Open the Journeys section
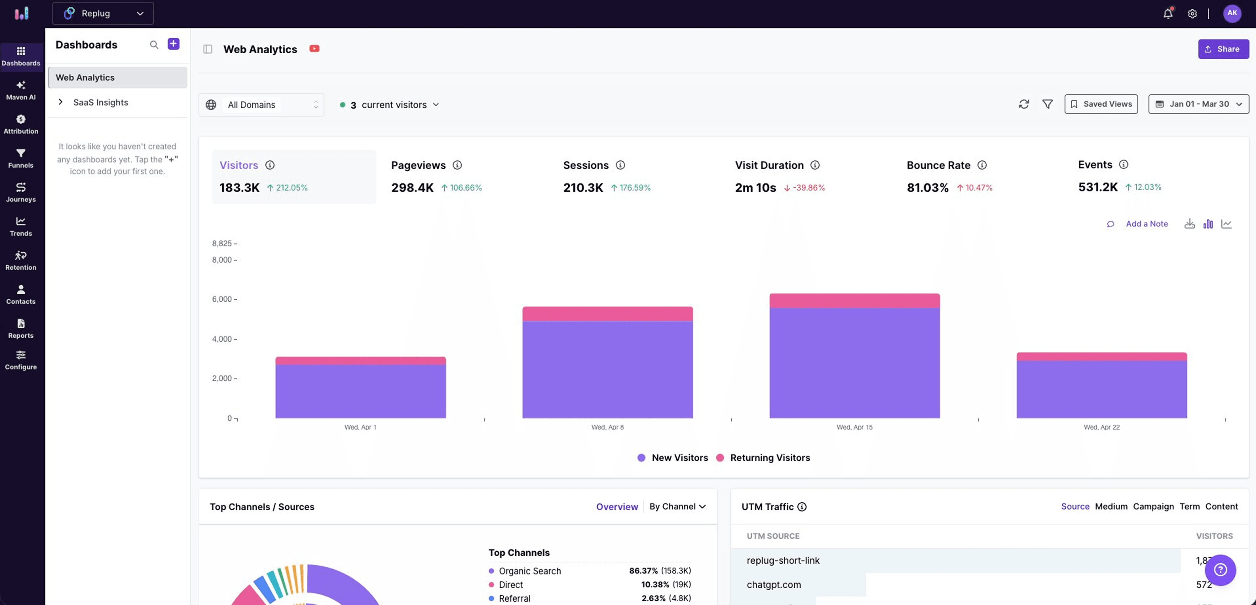This screenshot has height=605, width=1256. click(21, 193)
